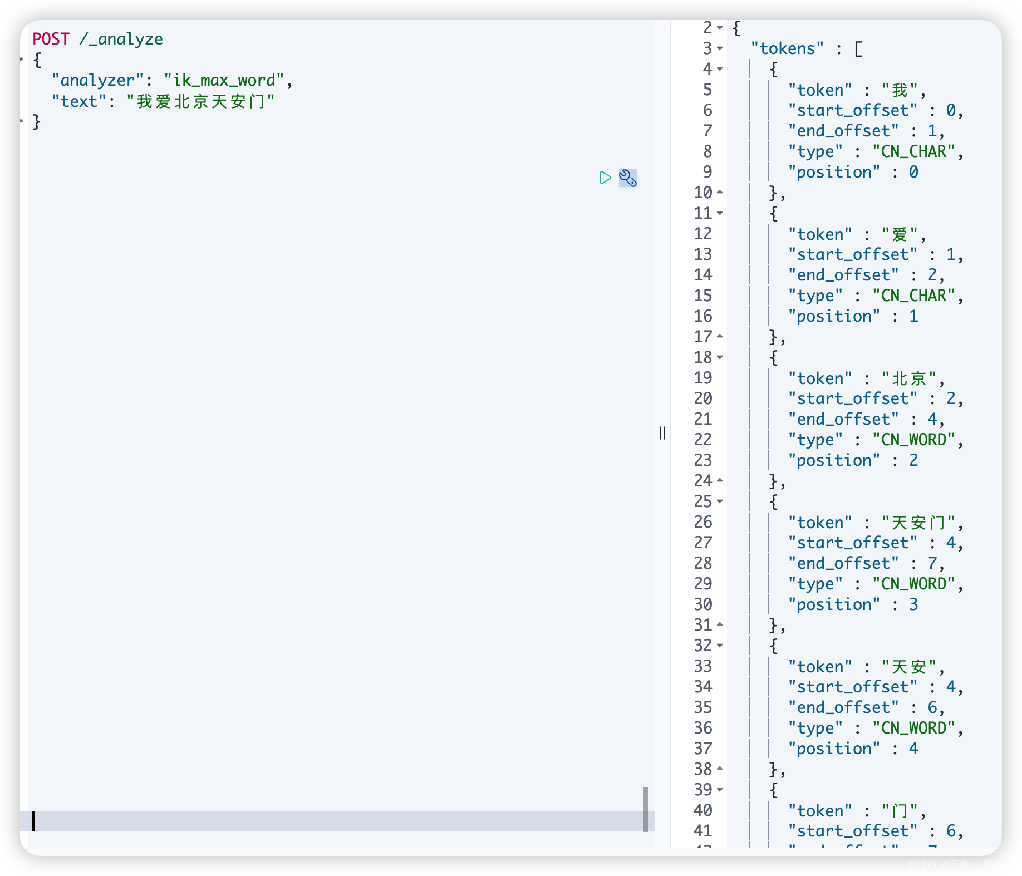Viewport: 1022px width, 876px height.
Task: Click line number 16 in response gutter
Action: [x=703, y=316]
